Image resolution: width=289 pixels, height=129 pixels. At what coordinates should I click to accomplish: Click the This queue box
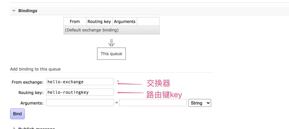click(111, 54)
